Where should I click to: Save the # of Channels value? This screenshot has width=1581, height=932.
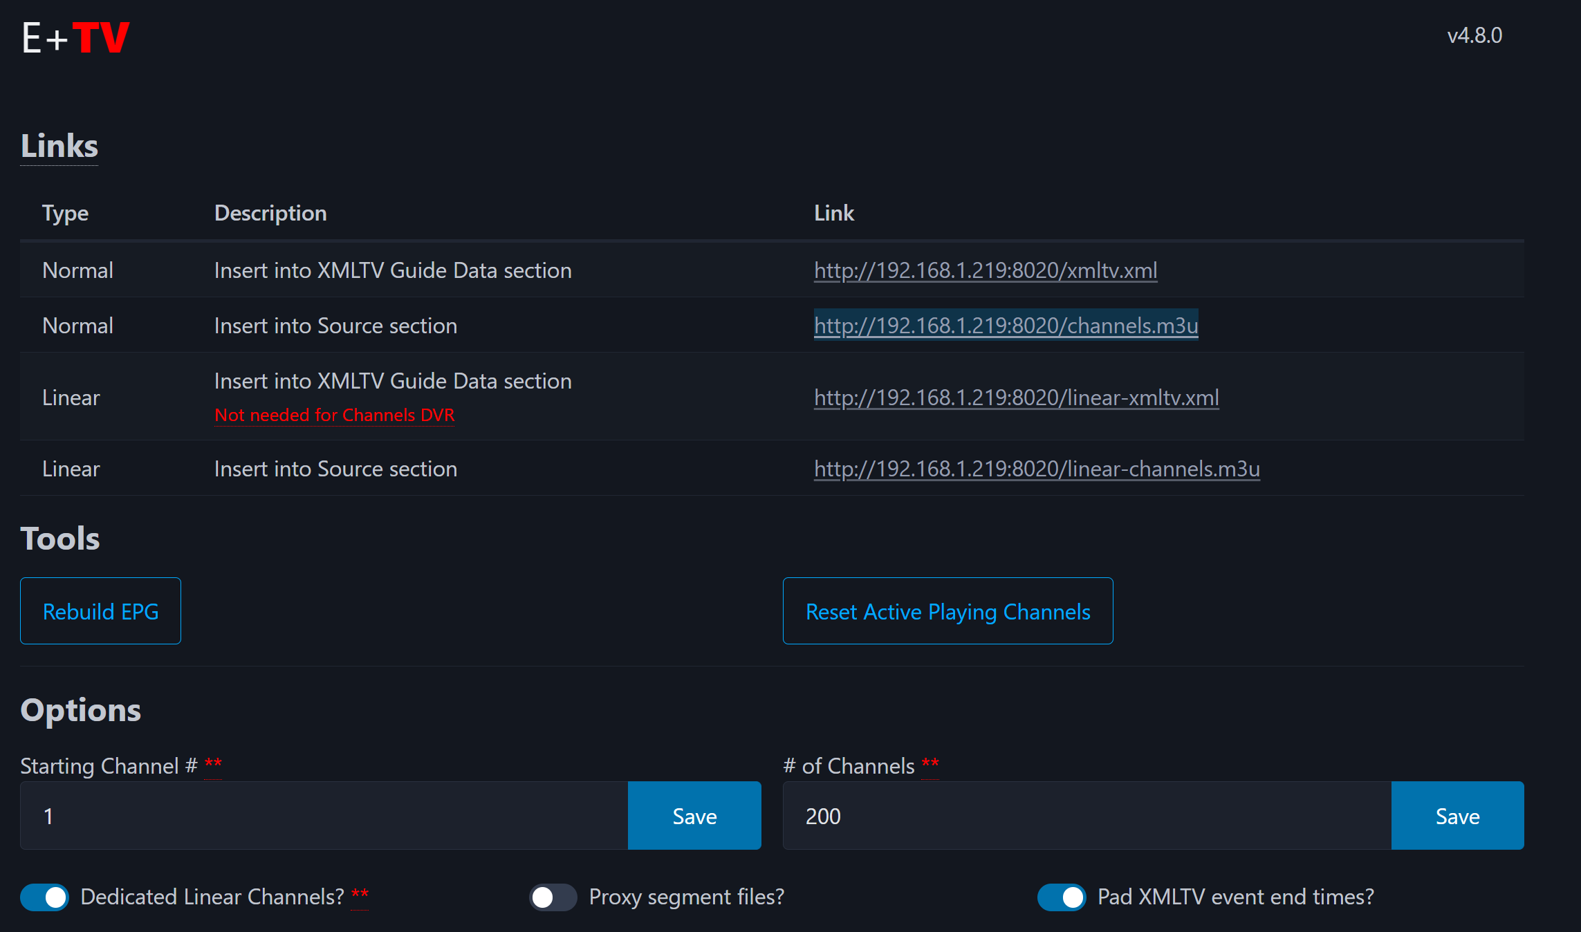(1457, 816)
